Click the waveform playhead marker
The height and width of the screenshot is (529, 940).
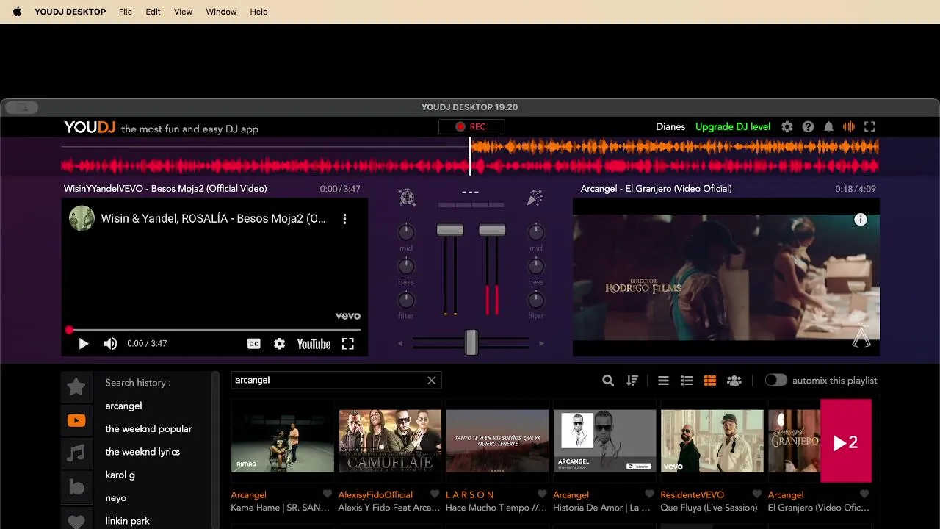point(471,156)
